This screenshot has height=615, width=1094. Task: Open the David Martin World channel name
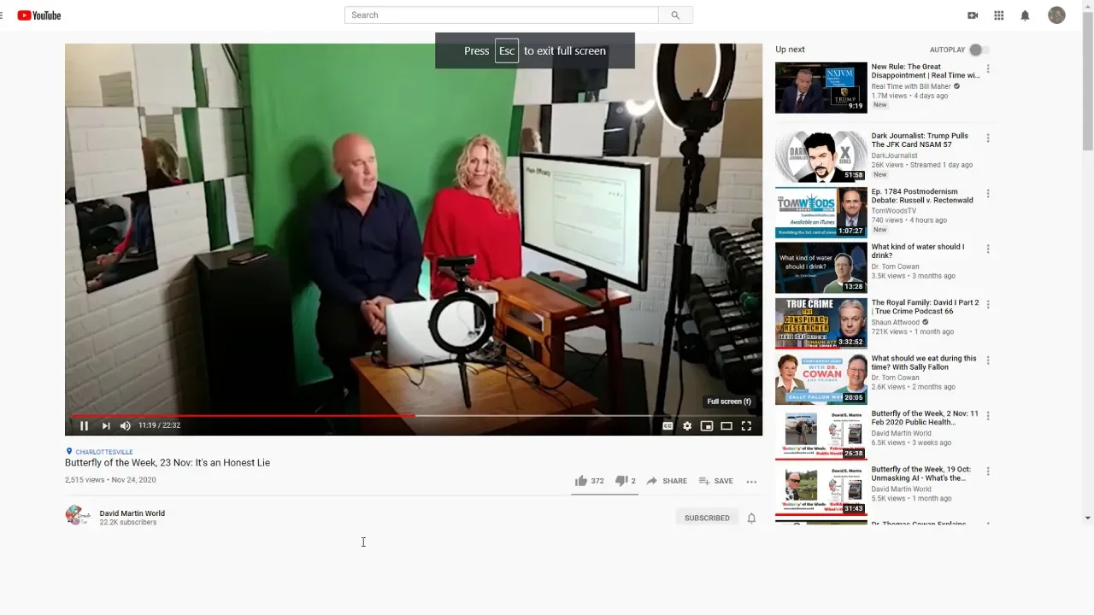click(x=132, y=513)
